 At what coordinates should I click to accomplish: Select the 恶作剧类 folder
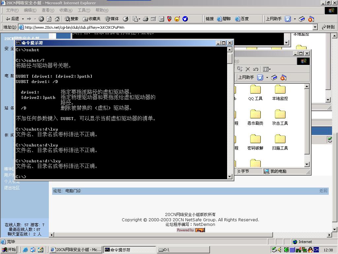tap(255, 118)
